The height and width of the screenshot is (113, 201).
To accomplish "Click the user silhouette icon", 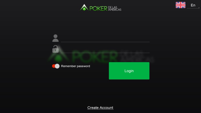I will pos(55,38).
